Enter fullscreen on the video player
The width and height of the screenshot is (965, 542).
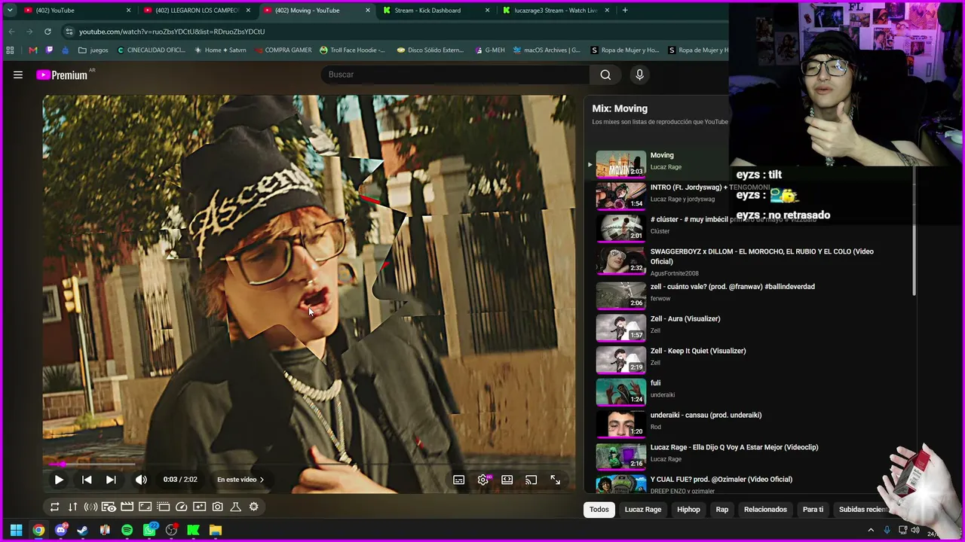(556, 480)
